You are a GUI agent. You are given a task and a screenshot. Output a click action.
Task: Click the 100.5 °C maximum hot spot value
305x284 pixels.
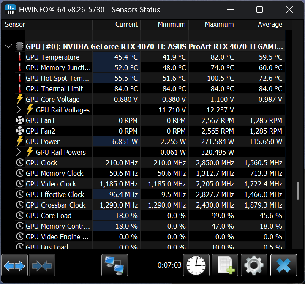coord(221,78)
